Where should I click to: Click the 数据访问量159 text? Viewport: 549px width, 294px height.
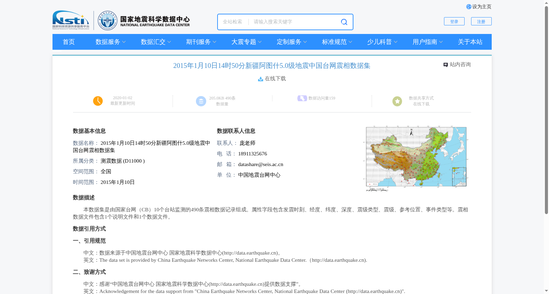click(322, 98)
